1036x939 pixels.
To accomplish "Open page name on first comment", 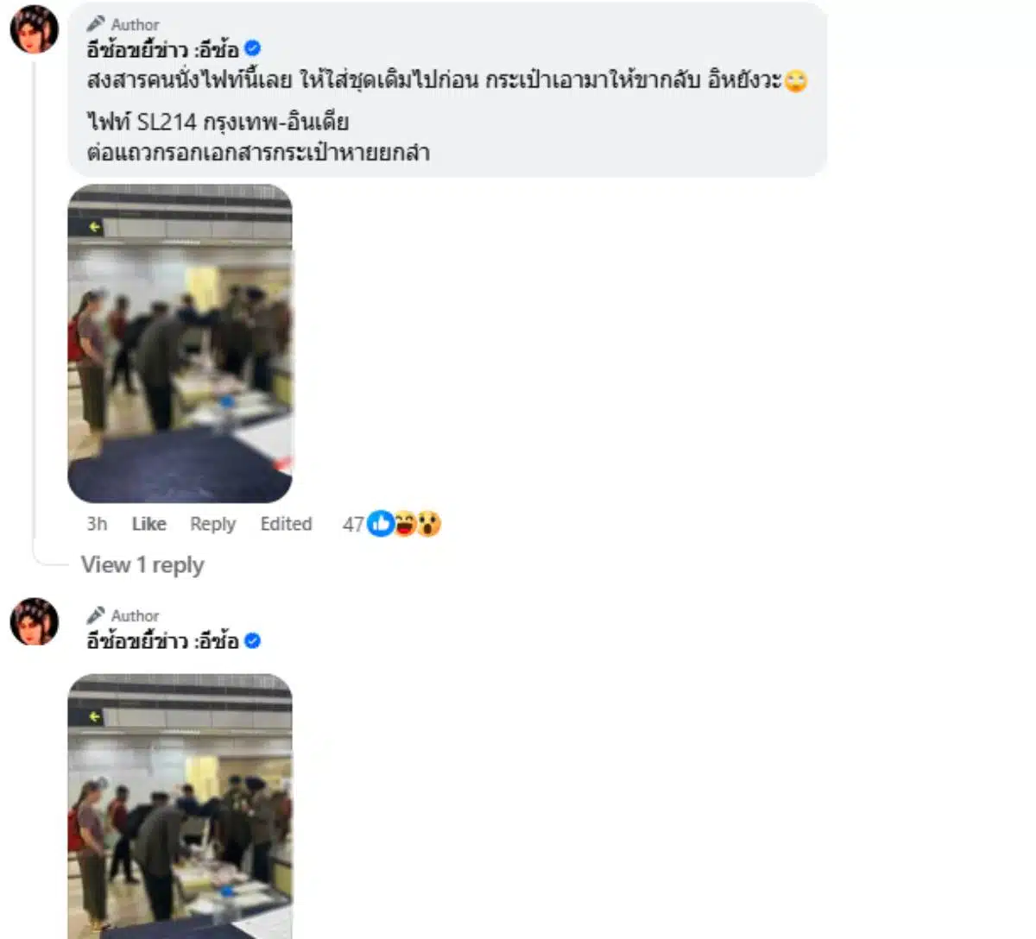I will (162, 49).
